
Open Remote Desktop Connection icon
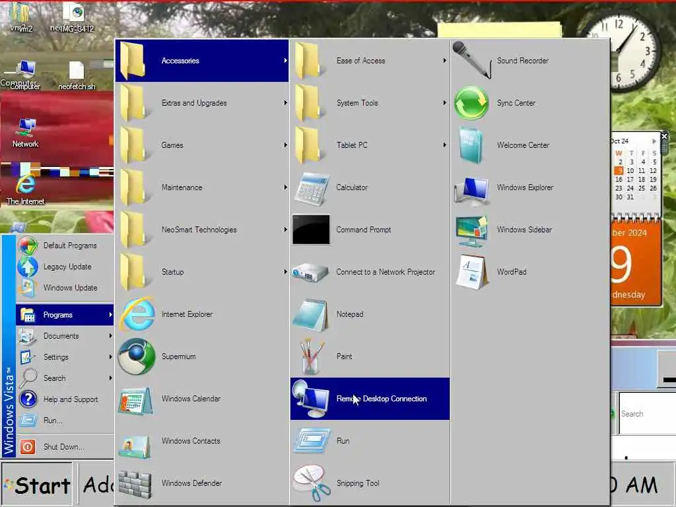coord(311,399)
